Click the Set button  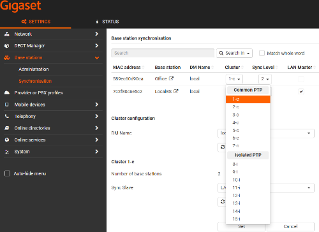coord(241,226)
